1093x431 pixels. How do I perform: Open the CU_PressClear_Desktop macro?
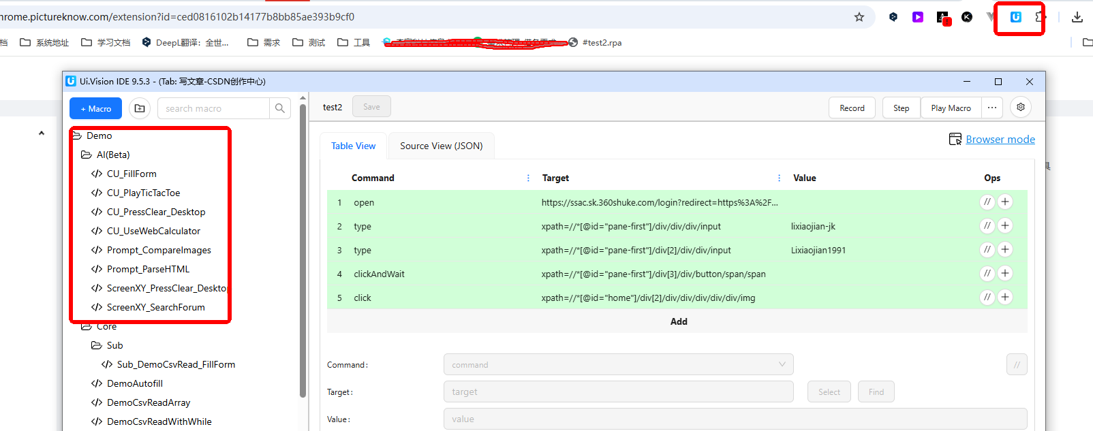click(148, 212)
